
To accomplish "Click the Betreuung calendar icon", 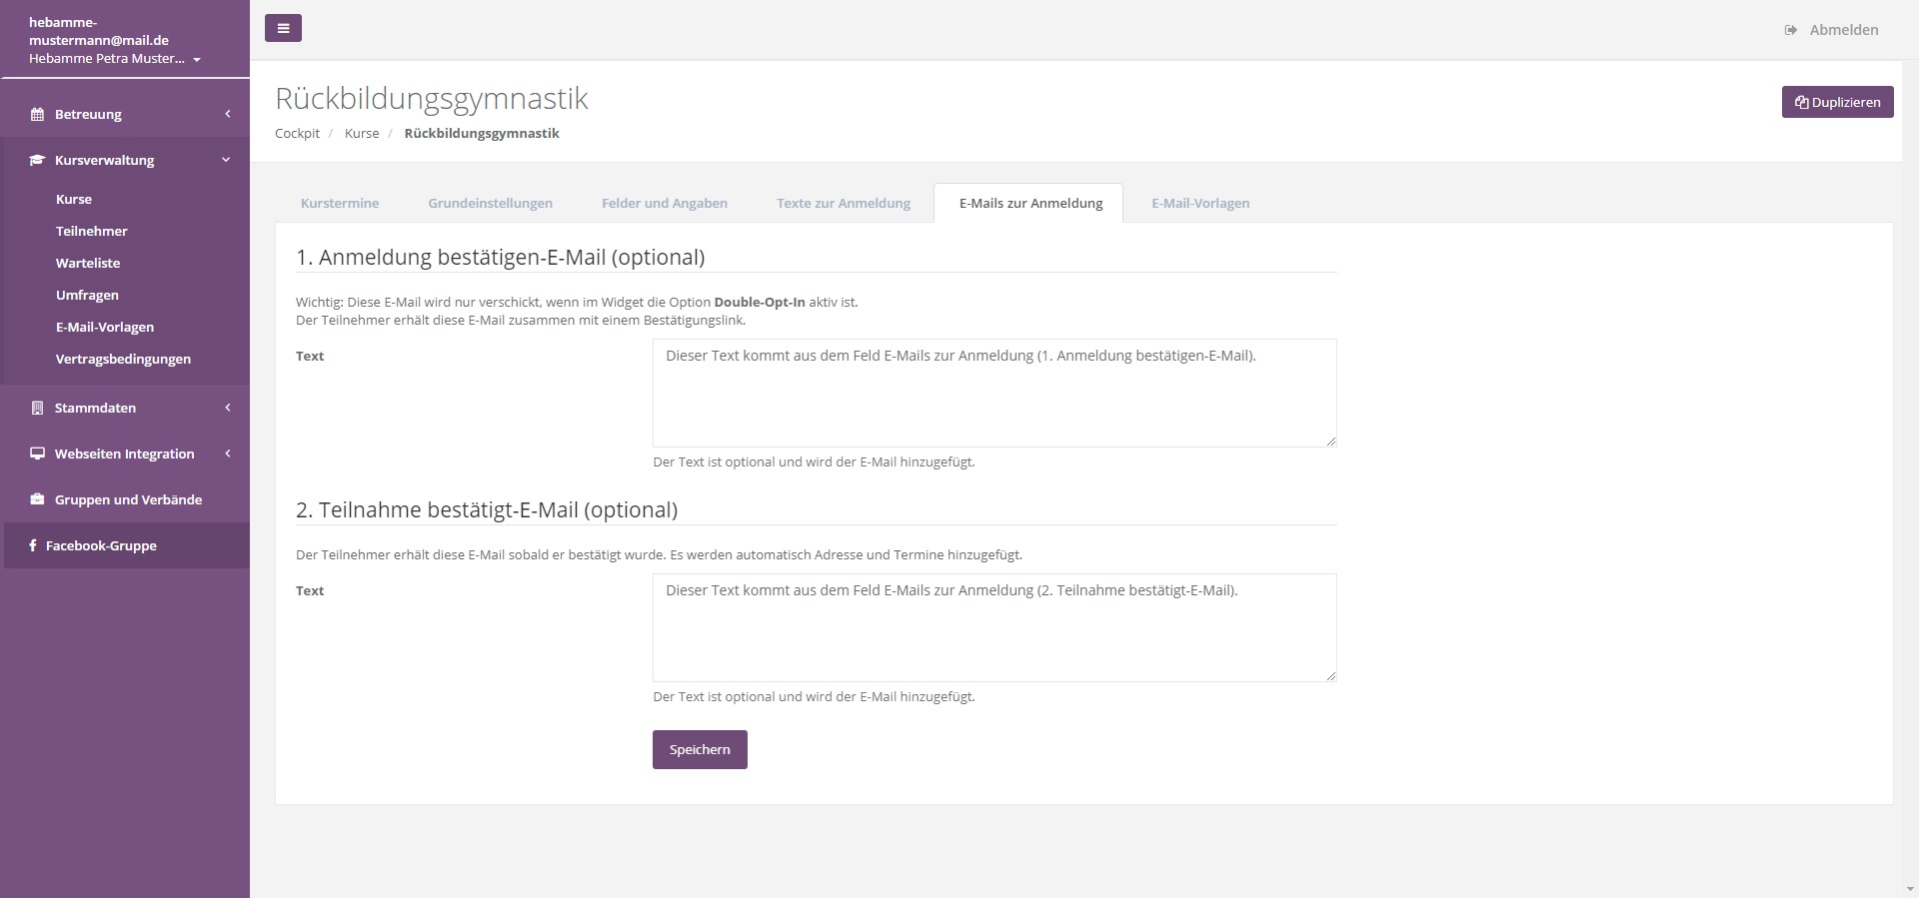I will coord(37,114).
